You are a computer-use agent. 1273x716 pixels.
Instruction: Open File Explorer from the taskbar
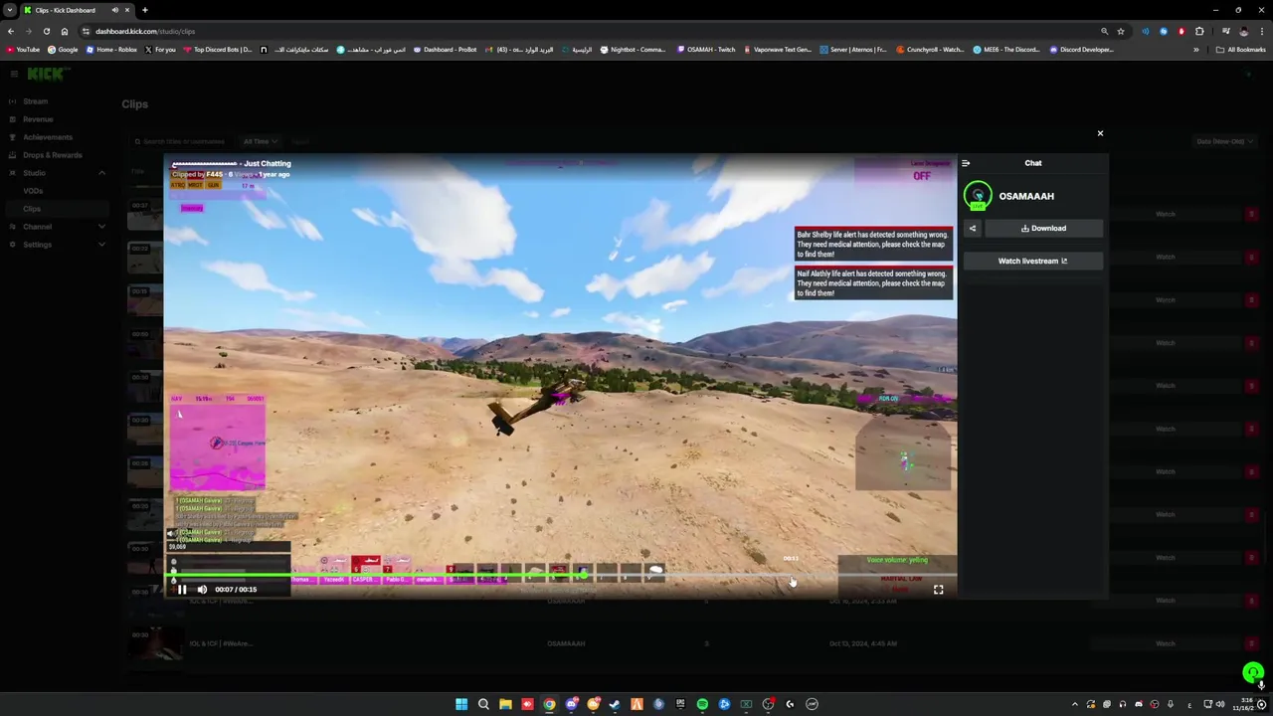coord(505,704)
